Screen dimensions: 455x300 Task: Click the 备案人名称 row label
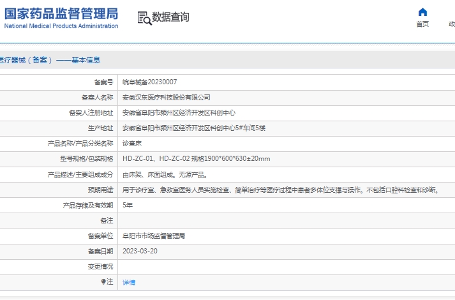[x=97, y=98]
